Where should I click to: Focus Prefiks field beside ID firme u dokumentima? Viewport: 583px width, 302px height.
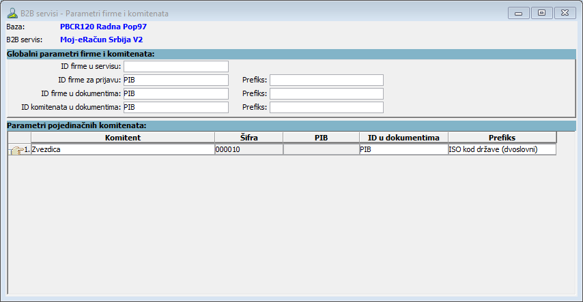[x=326, y=93]
